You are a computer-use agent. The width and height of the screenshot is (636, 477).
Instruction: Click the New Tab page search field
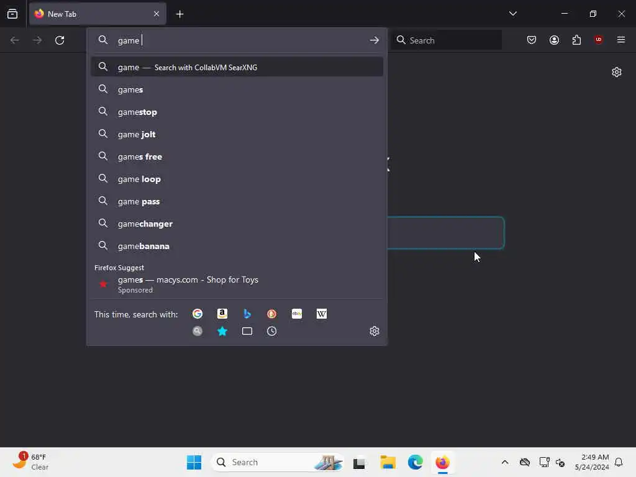[x=446, y=233]
